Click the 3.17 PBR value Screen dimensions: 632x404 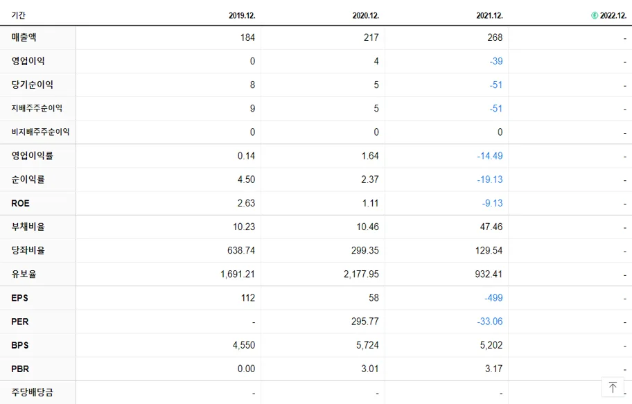493,369
